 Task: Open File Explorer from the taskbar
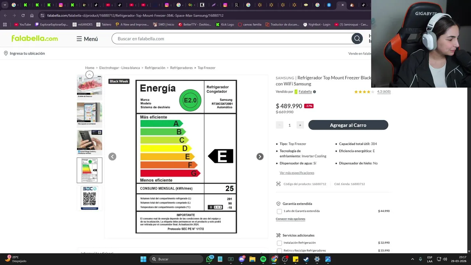[252, 259]
